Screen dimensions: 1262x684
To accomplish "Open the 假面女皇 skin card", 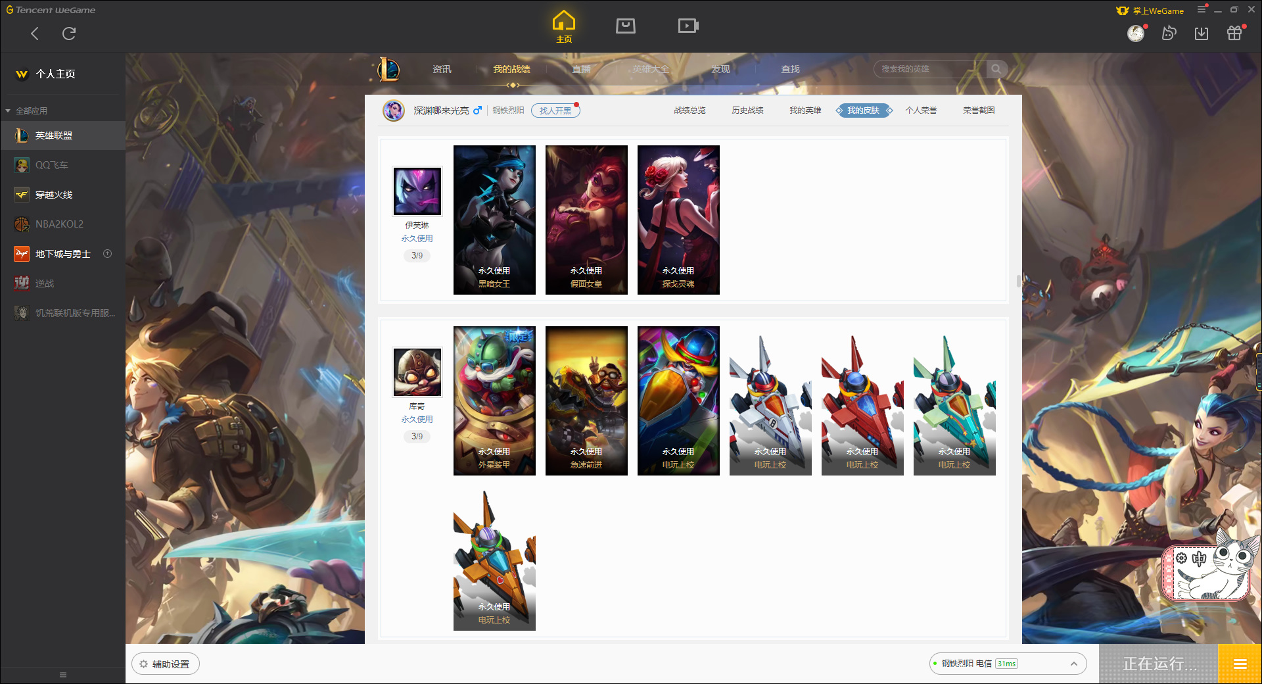I will (586, 220).
